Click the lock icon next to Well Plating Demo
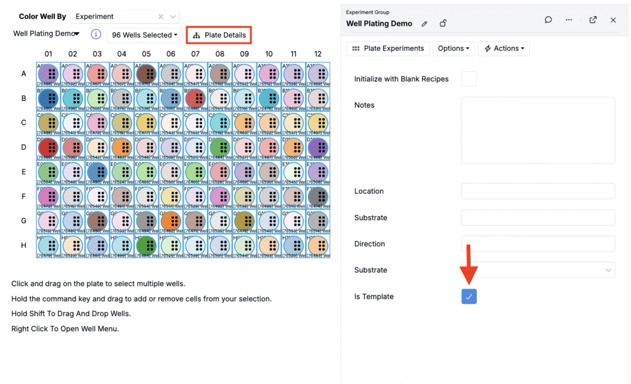This screenshot has height=384, width=631. click(442, 24)
